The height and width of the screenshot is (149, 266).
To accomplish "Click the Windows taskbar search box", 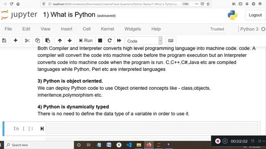I will 39,145.
